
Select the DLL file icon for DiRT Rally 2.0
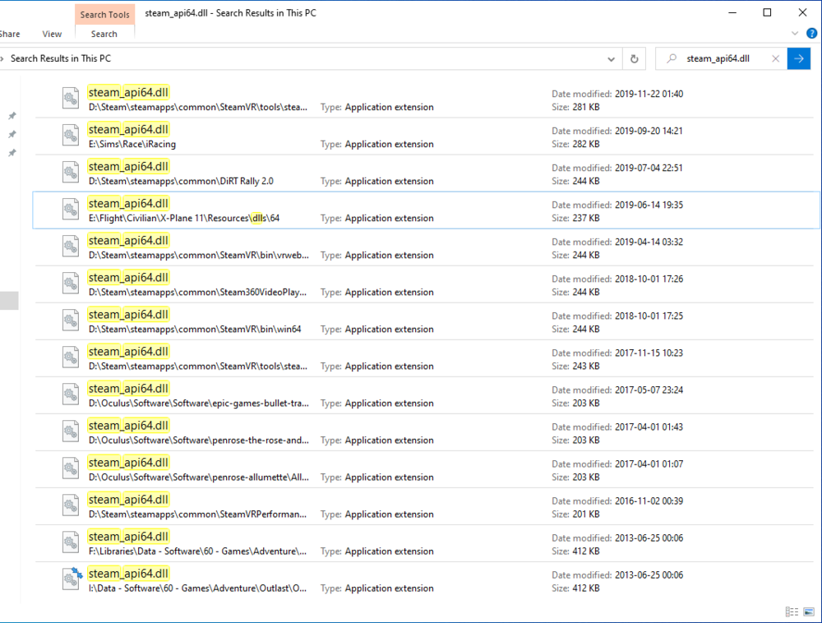[71, 173]
